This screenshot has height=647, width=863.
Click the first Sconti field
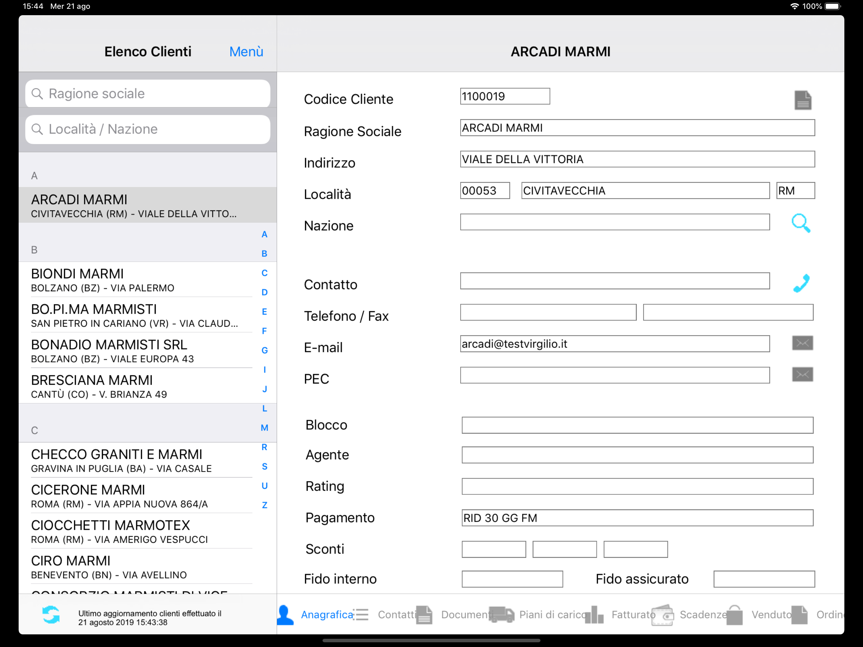tap(494, 549)
